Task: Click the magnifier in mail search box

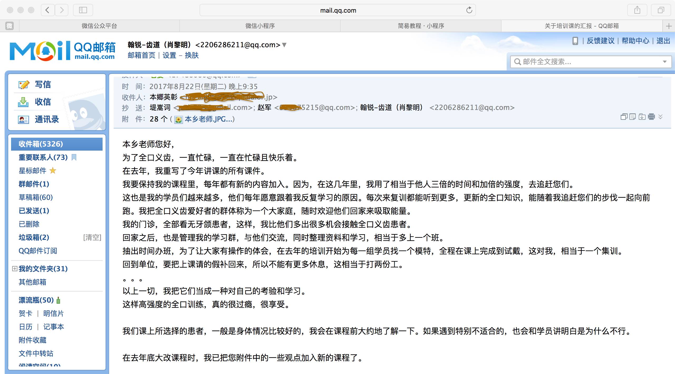Action: point(517,62)
